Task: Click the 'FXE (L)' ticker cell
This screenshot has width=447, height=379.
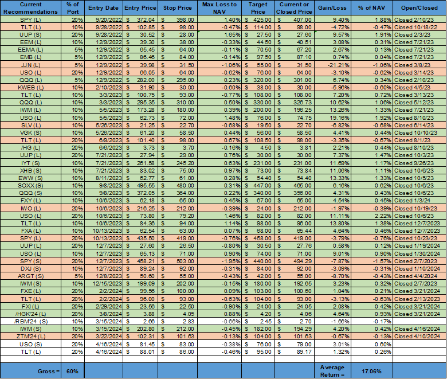Action: 30,291
